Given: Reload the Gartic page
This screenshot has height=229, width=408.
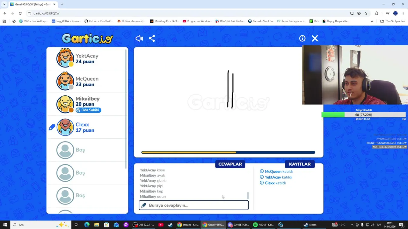Looking at the screenshot, I should pos(20,13).
